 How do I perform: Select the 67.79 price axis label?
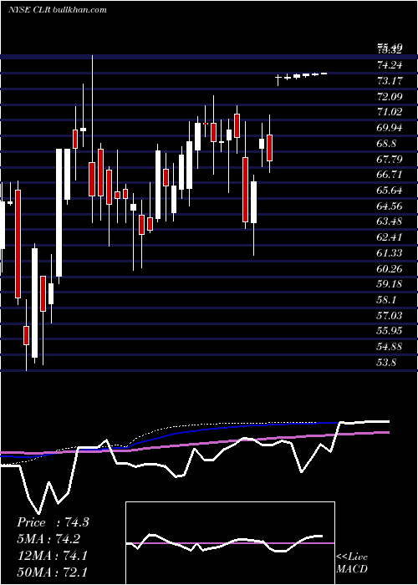click(x=390, y=160)
